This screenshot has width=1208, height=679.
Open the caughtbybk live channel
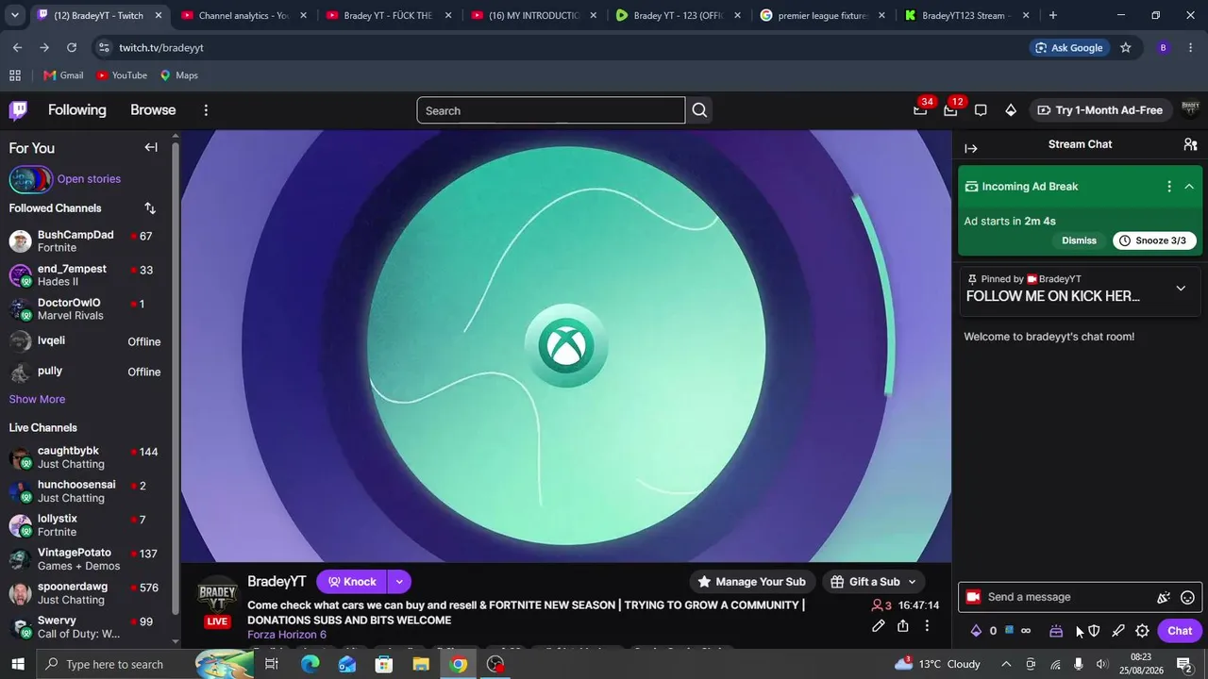pos(86,457)
